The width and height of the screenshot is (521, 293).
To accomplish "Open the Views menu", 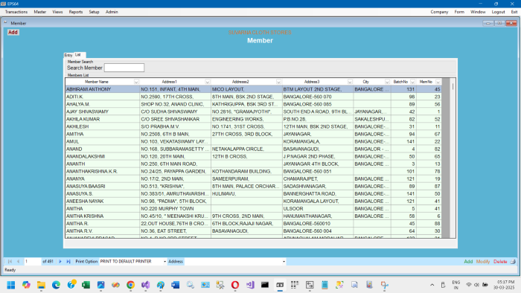I will (57, 12).
